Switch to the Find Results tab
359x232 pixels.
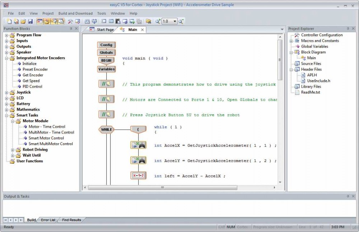71,220
